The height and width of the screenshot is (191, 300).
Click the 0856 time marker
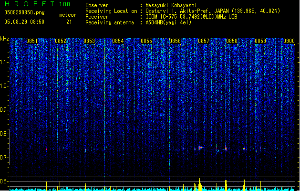tap(175, 41)
